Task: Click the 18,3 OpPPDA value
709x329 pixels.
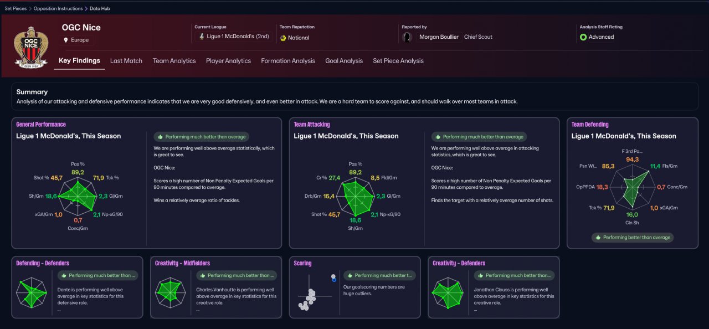Action: click(603, 187)
